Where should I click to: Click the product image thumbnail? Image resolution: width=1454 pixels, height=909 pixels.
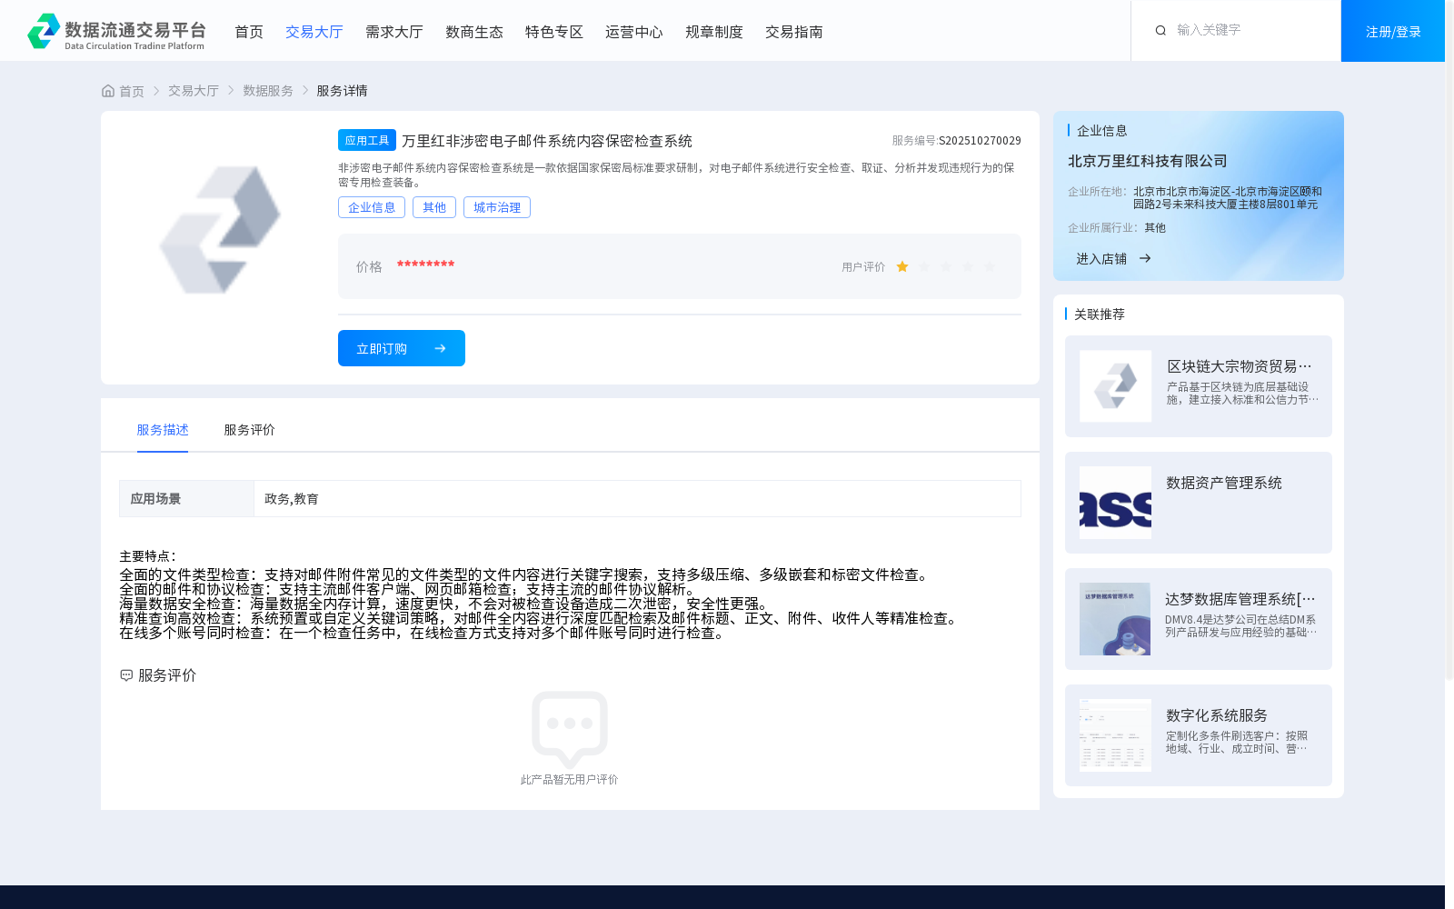[219, 229]
